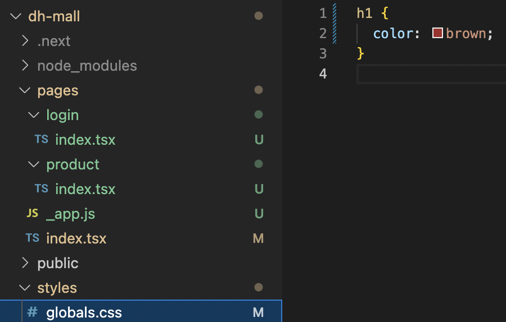
Task: Select globals.css in the explorer
Action: coord(141,312)
